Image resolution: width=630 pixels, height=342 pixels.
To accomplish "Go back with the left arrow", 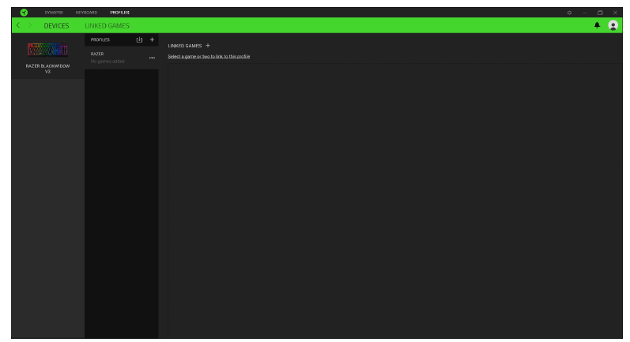I will (x=18, y=26).
